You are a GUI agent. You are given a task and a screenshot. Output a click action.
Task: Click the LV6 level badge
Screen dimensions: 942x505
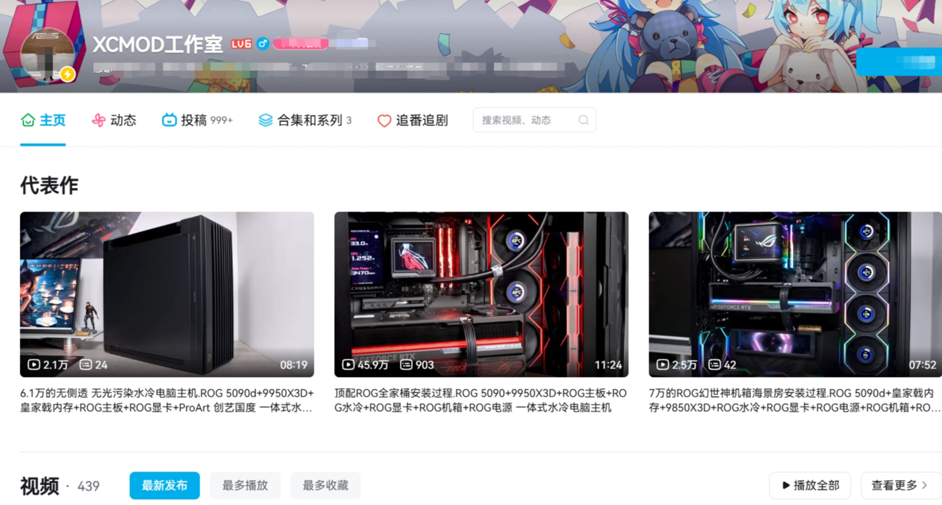pyautogui.click(x=241, y=44)
